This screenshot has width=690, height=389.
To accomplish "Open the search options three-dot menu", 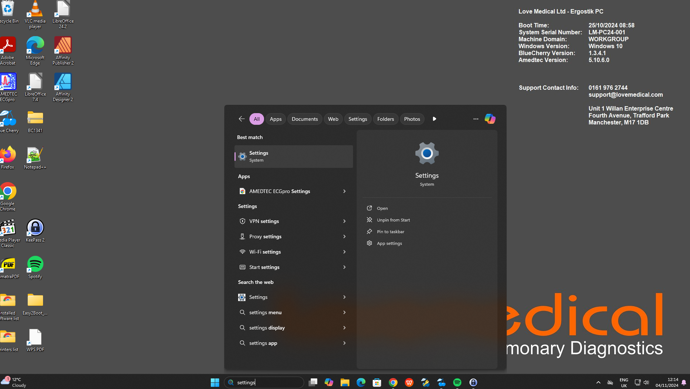I will click(x=476, y=119).
